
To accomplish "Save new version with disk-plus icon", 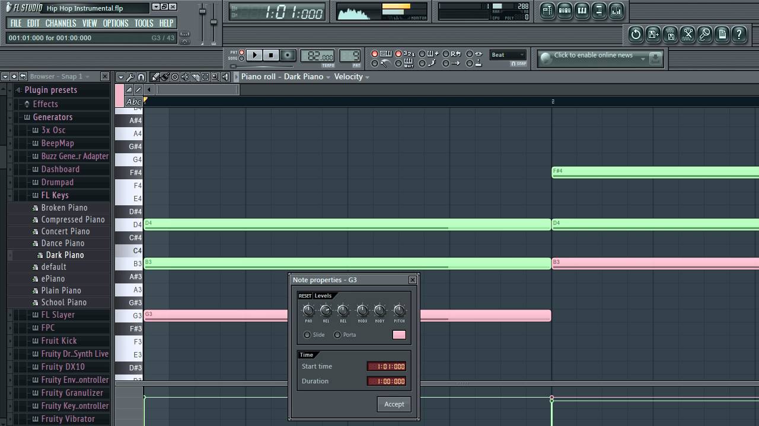I will tap(653, 34).
